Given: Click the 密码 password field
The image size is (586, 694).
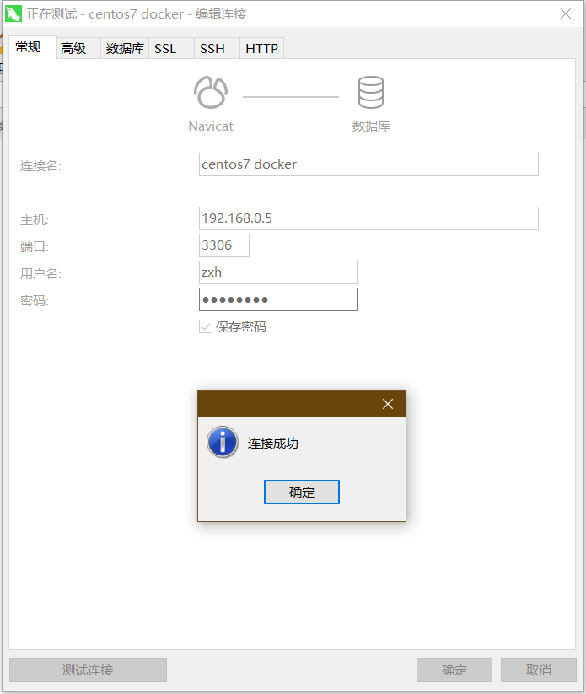Looking at the screenshot, I should (x=278, y=299).
